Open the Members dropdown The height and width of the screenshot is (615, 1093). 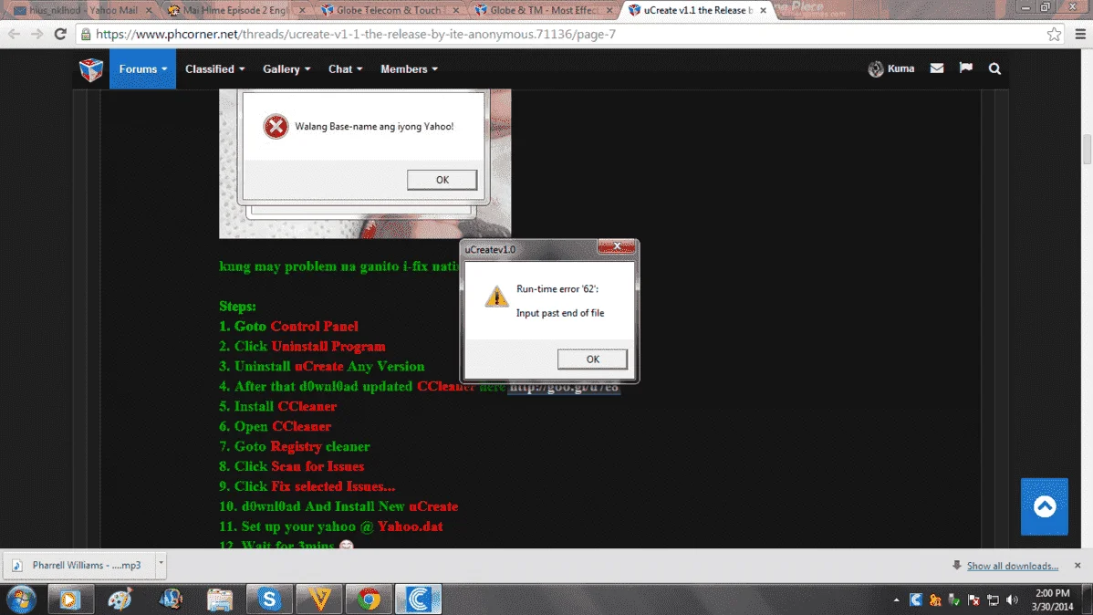409,69
